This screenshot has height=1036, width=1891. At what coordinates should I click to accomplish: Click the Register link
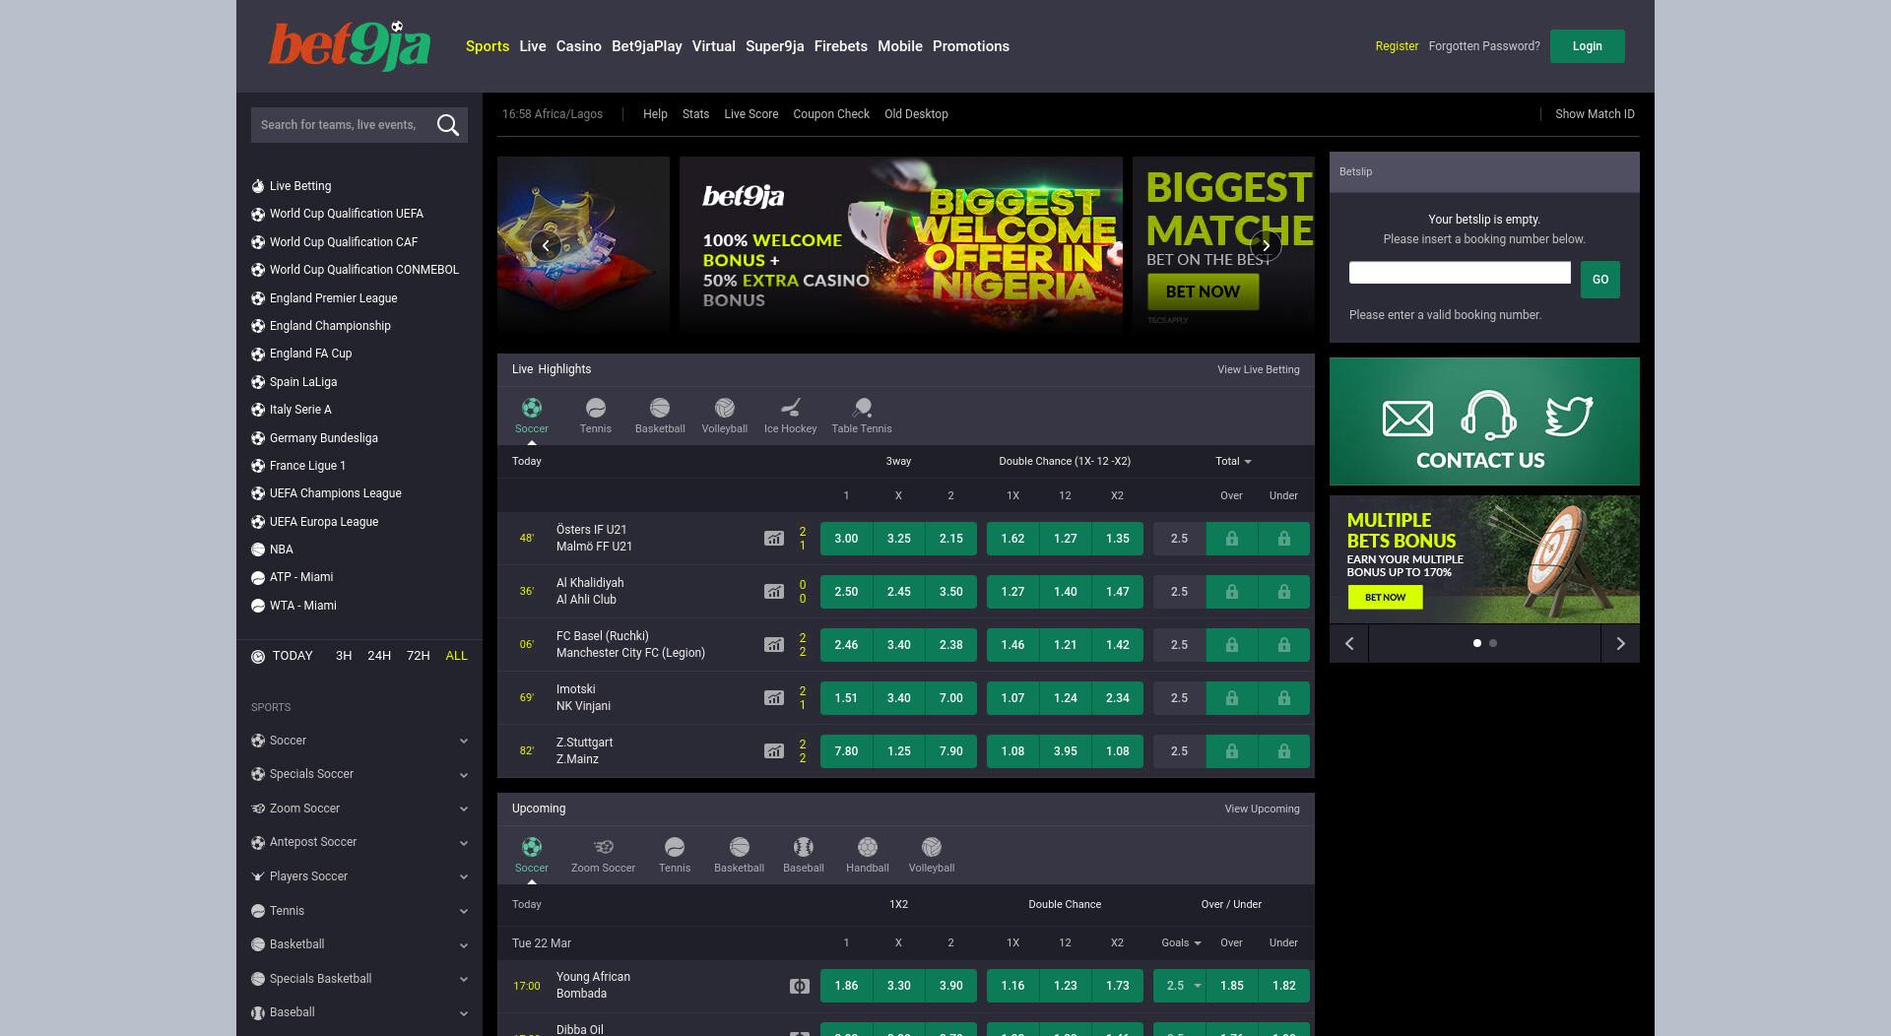1397,46
